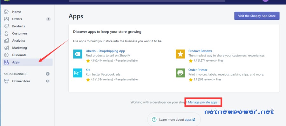Click the Product Reviews star logo

[x=180, y=54]
